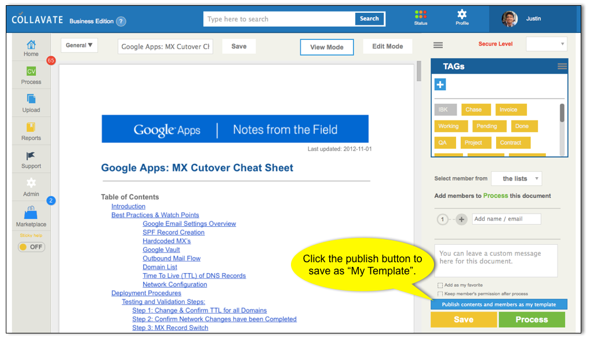Click Justin's user avatar
The height and width of the screenshot is (345, 590).
pos(509,19)
